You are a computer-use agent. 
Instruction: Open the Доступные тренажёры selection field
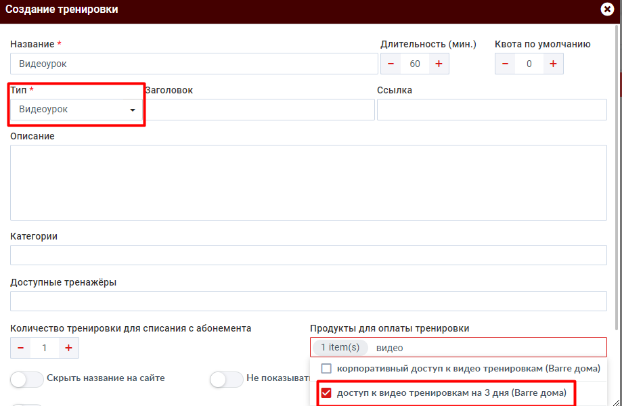[x=308, y=301]
